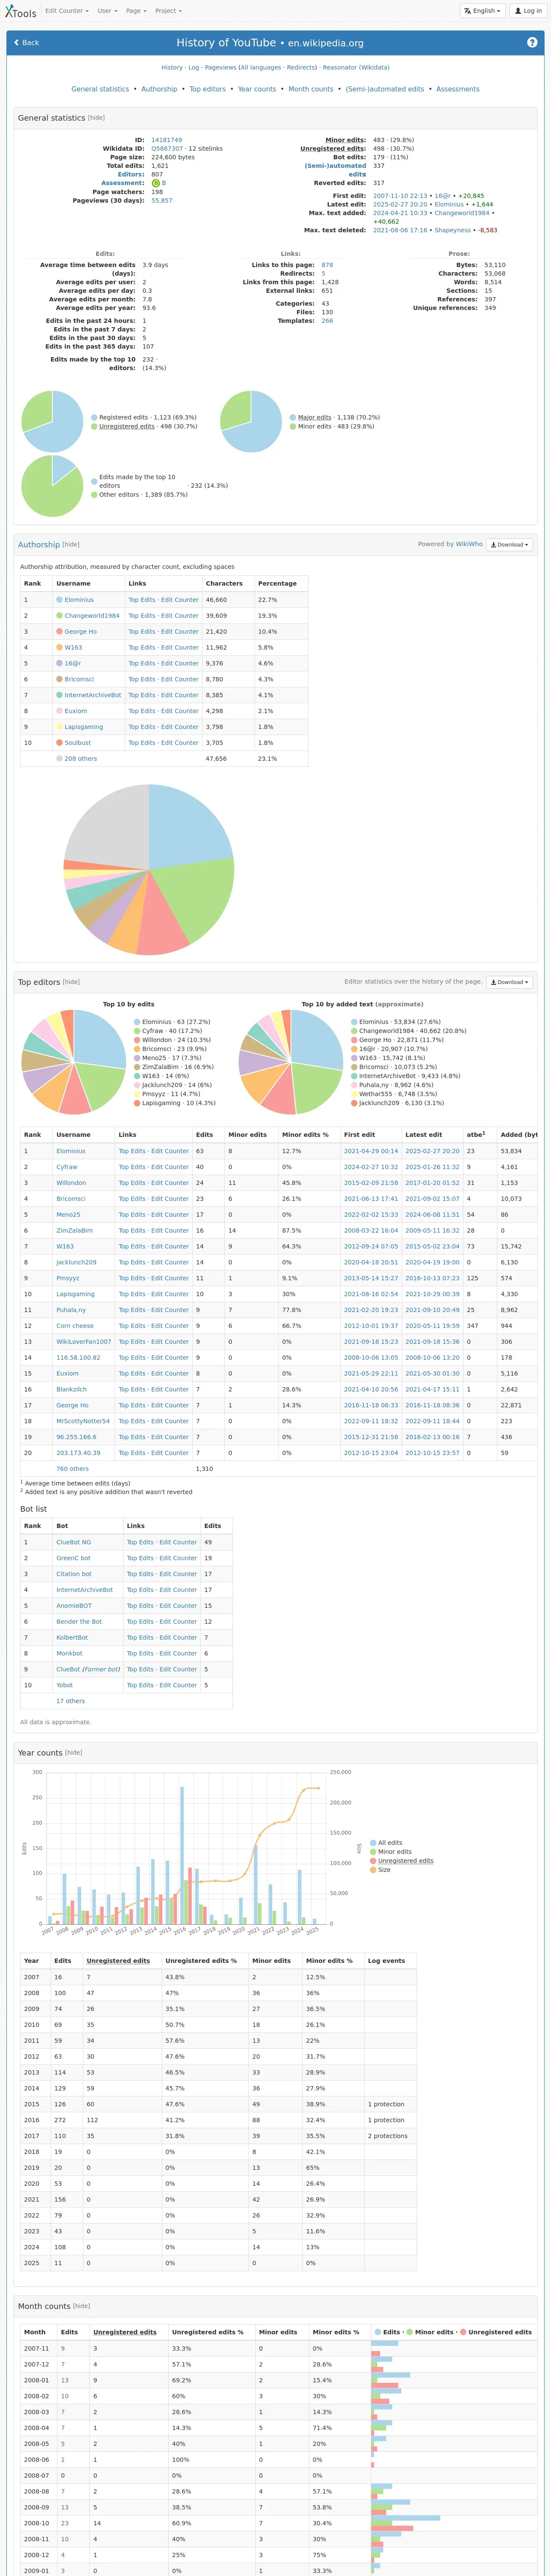The height and width of the screenshot is (2576, 551).
Task: Click the '208 others' link in Authorship
Action: click(x=81, y=759)
